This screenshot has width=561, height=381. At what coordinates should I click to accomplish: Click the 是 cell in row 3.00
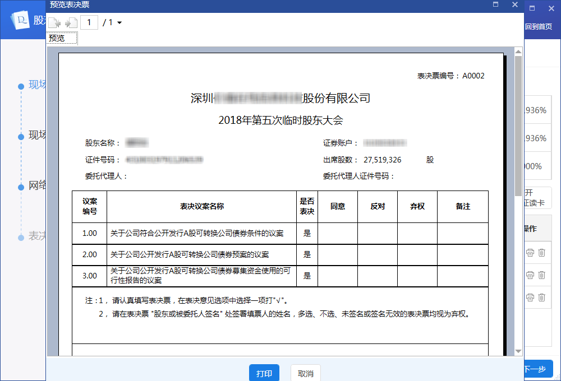point(307,276)
